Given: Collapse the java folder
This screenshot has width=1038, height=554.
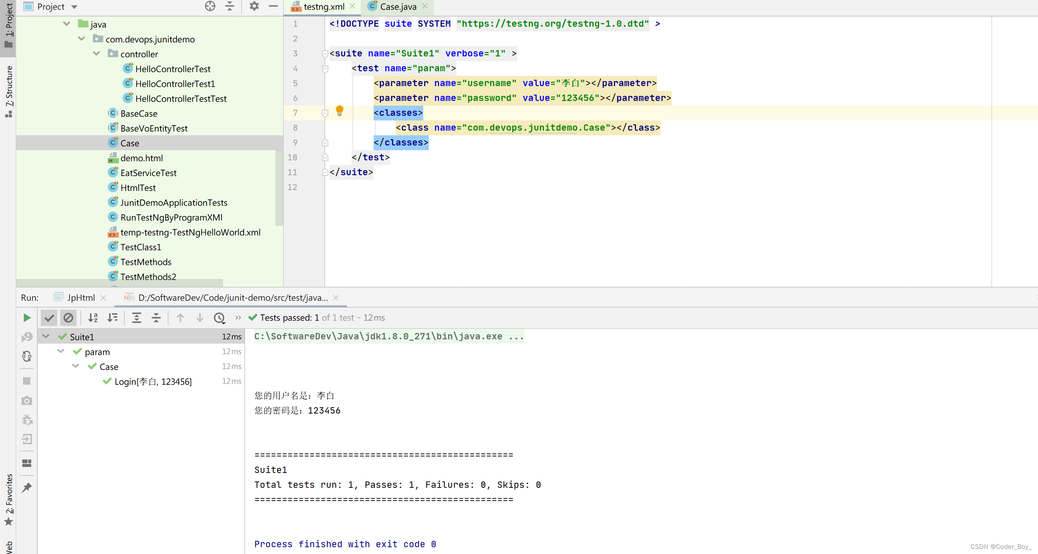Looking at the screenshot, I should pos(67,24).
